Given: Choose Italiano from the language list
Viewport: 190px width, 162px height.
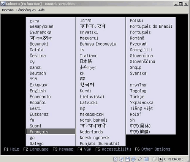Looking at the screenshot, I should (89, 56).
